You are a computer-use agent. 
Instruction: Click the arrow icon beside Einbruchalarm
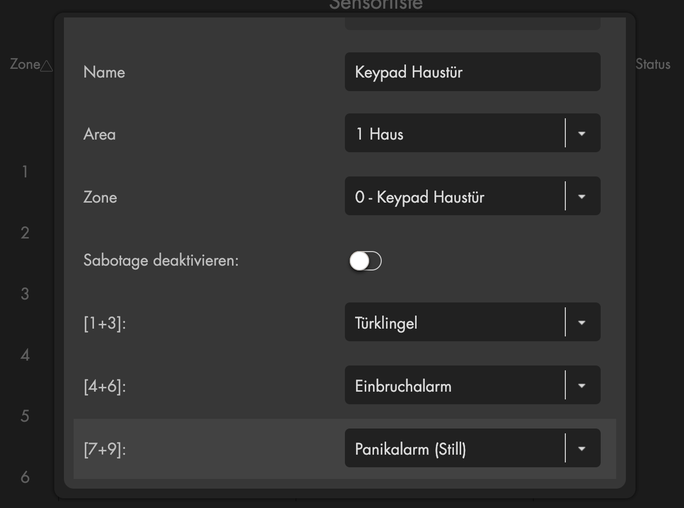582,385
